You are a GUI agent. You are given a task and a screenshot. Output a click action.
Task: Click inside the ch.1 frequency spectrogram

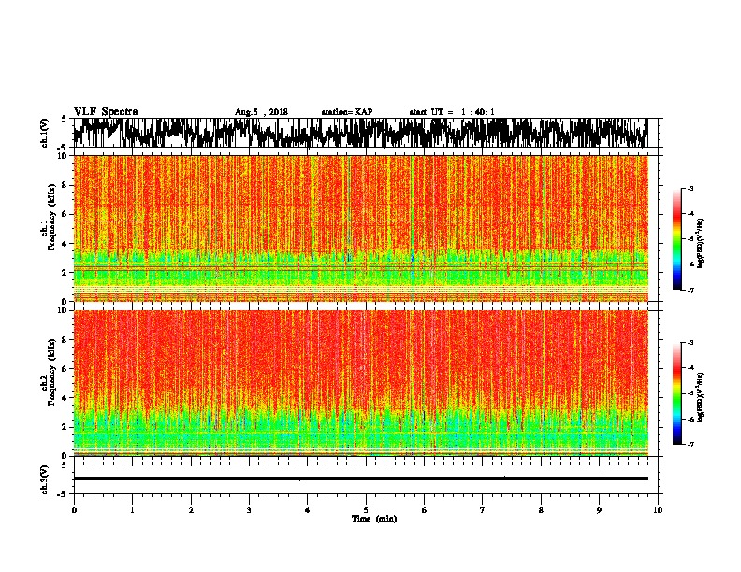click(x=360, y=228)
